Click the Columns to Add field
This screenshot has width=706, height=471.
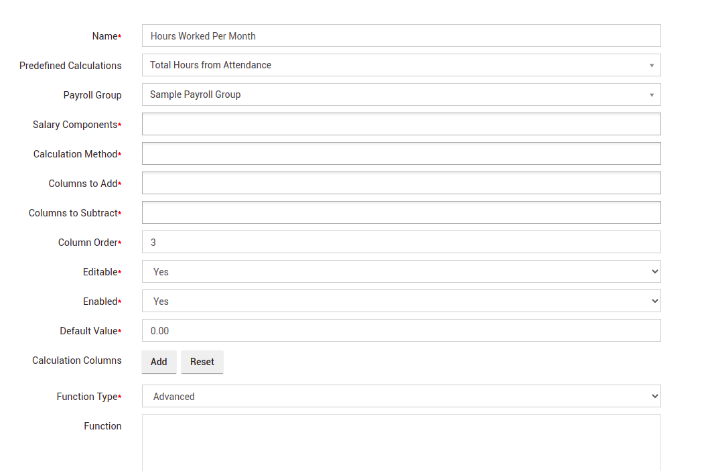point(401,183)
